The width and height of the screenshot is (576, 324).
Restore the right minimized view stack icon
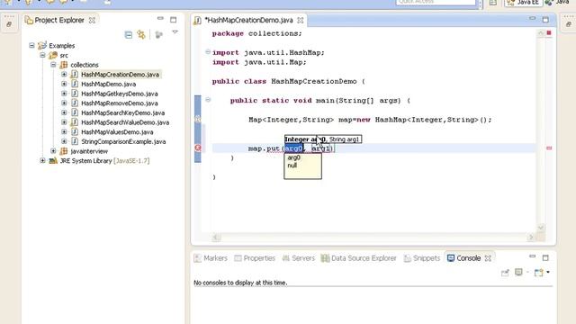[568, 24]
